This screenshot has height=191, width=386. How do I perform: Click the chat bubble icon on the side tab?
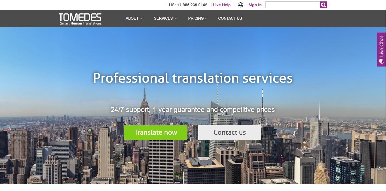[381, 61]
